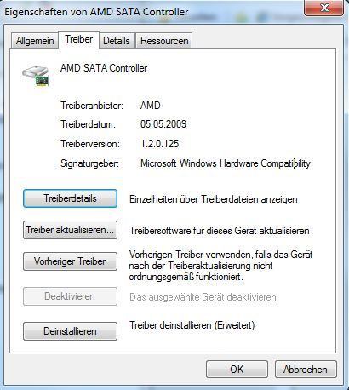Click the greyed-out Deaktivieren button
Screen dimensions: 349x390
coord(70,296)
